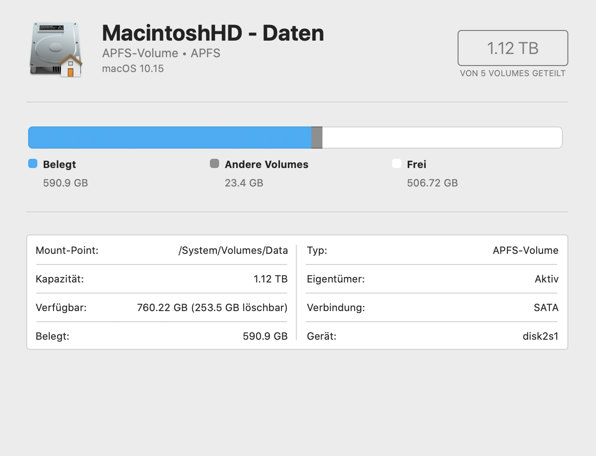Select the '/System/Volumes/Data' mount path
The image size is (596, 456).
(x=233, y=250)
